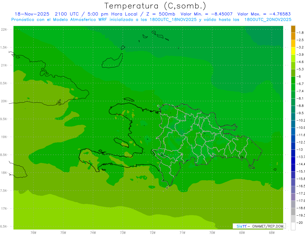The width and height of the screenshot is (305, 236).
Task: Click the -5.3 colorbar value
Action: tap(301, 69)
